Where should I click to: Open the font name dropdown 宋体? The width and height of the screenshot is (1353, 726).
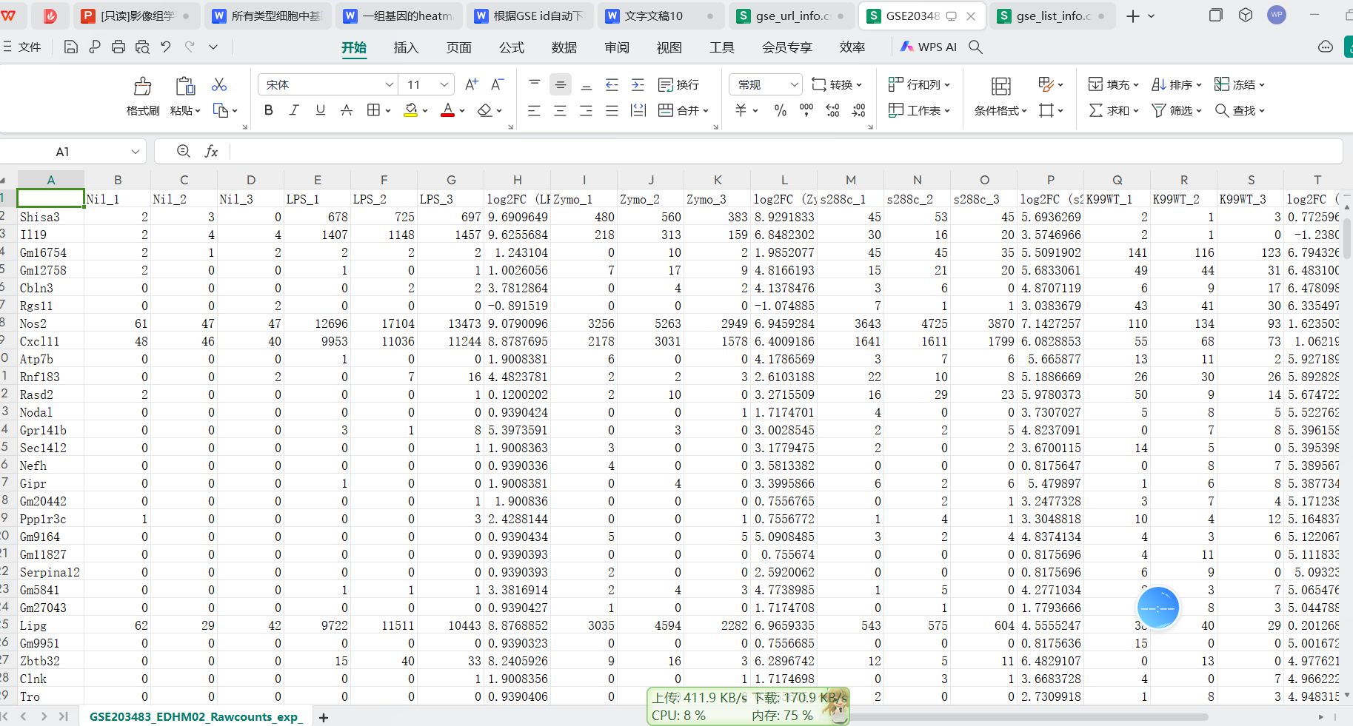328,84
